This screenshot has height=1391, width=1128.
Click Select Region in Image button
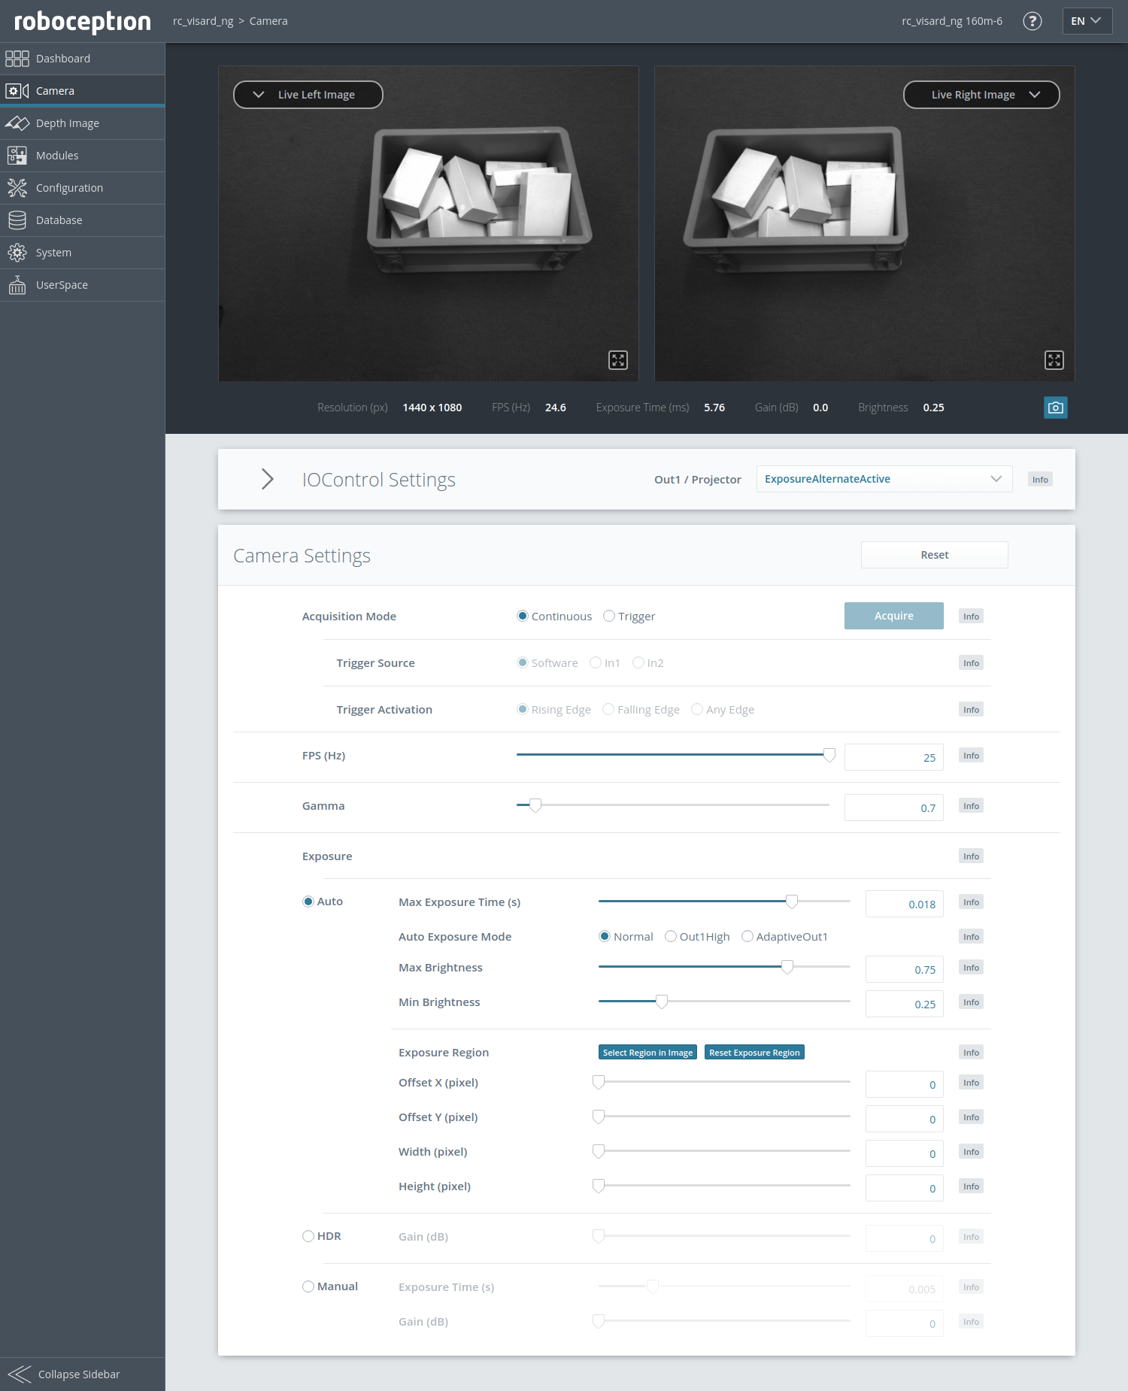tap(647, 1053)
